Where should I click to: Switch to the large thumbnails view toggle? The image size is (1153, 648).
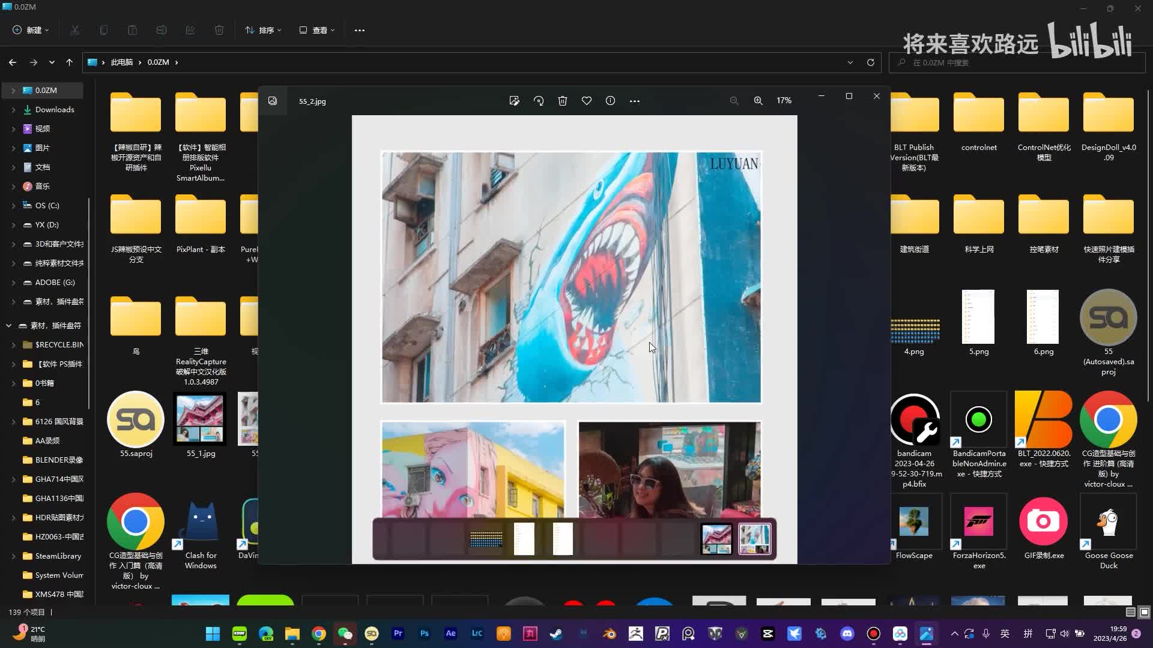coord(1145,612)
